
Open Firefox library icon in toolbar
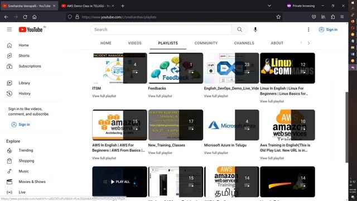click(323, 17)
